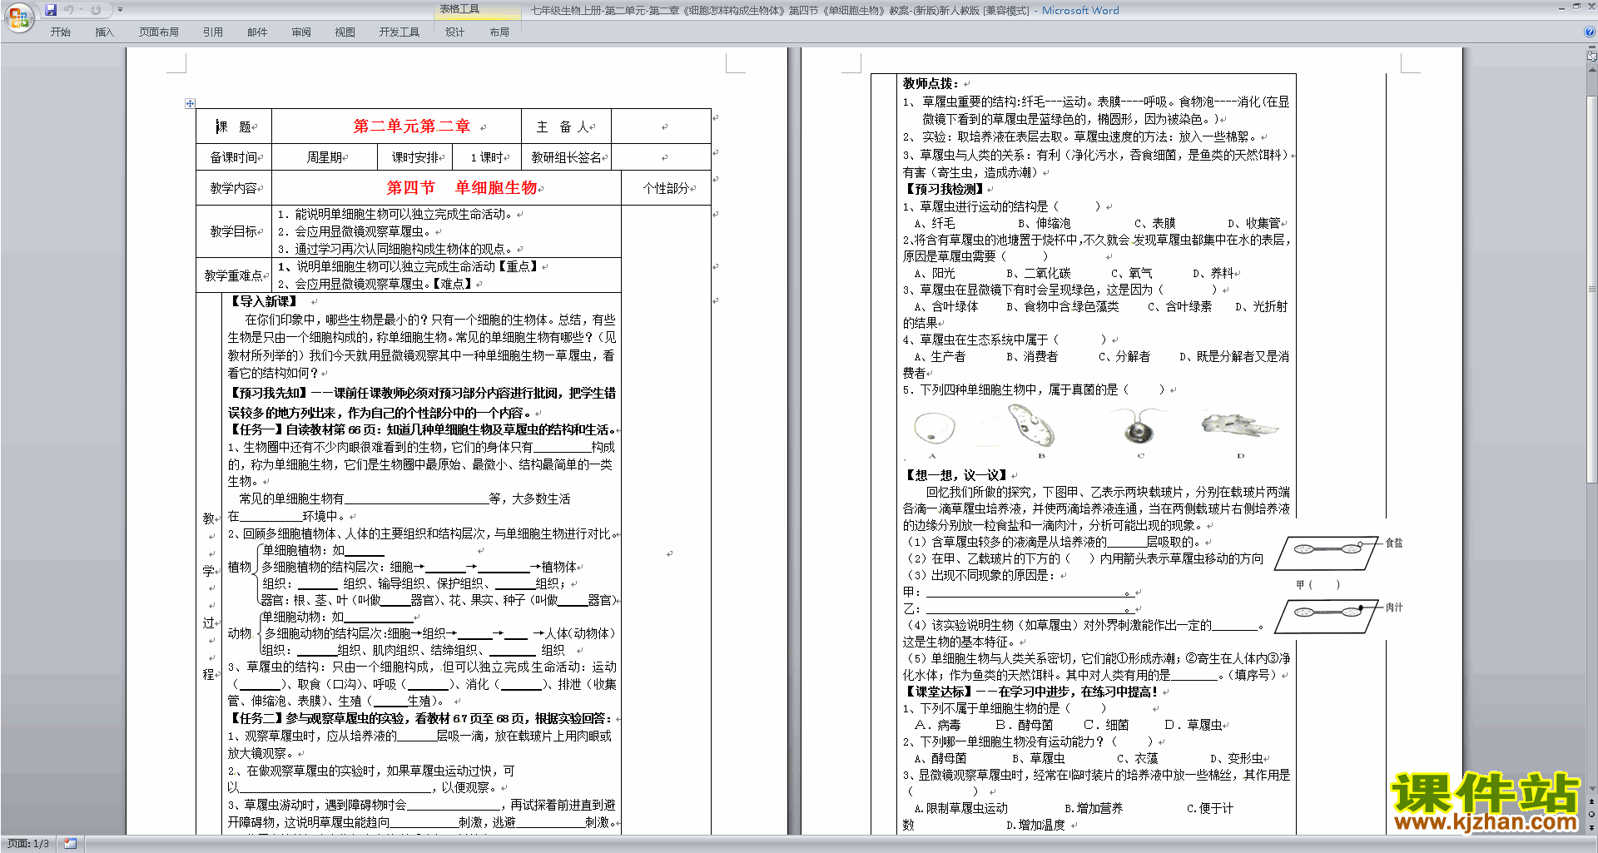The width and height of the screenshot is (1598, 853).
Task: Click the 备课时间 table cell
Action: tap(234, 157)
